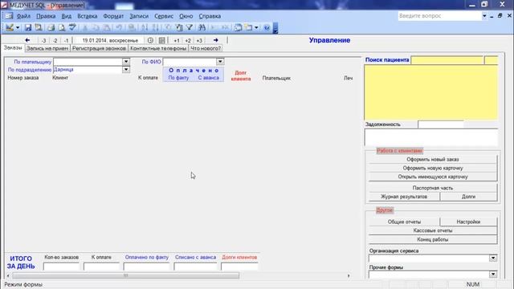Click Паспортная часть button
Screen dimensions: 514x289
click(x=432, y=188)
